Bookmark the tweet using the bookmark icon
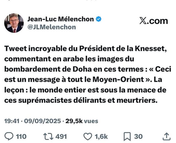The image size is (176, 143). 127,136
